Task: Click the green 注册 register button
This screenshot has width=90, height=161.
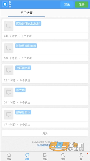Action: coord(81,5)
